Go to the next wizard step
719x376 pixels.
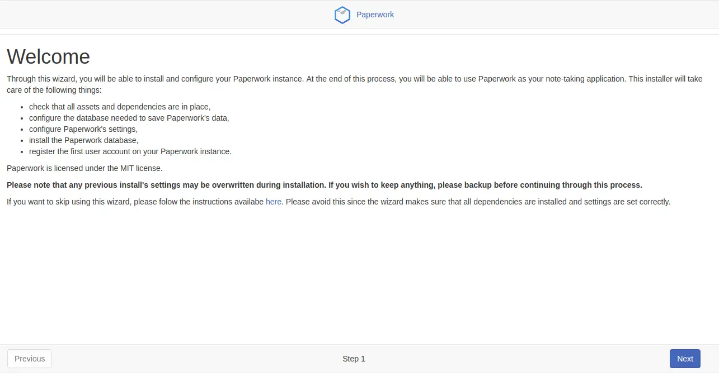click(x=685, y=359)
